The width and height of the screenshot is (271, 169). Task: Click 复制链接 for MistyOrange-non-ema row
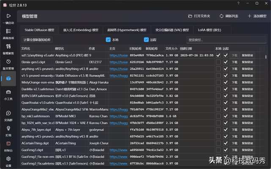(247, 82)
